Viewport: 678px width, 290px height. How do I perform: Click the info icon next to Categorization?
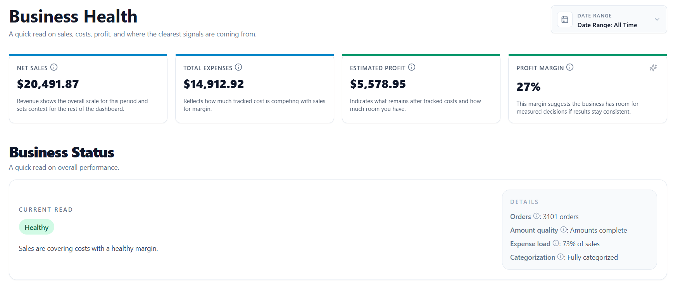(x=561, y=257)
